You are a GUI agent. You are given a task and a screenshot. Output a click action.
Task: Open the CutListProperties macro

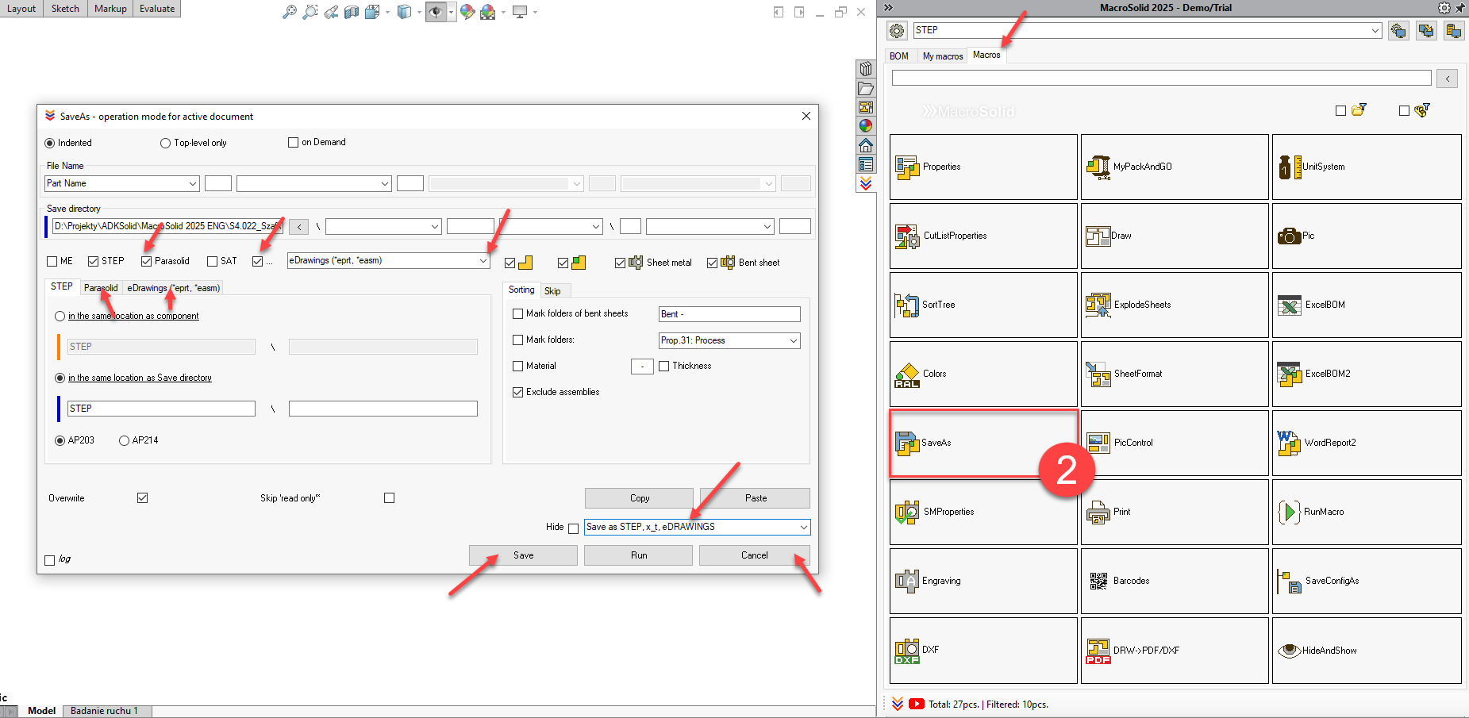[x=983, y=236]
